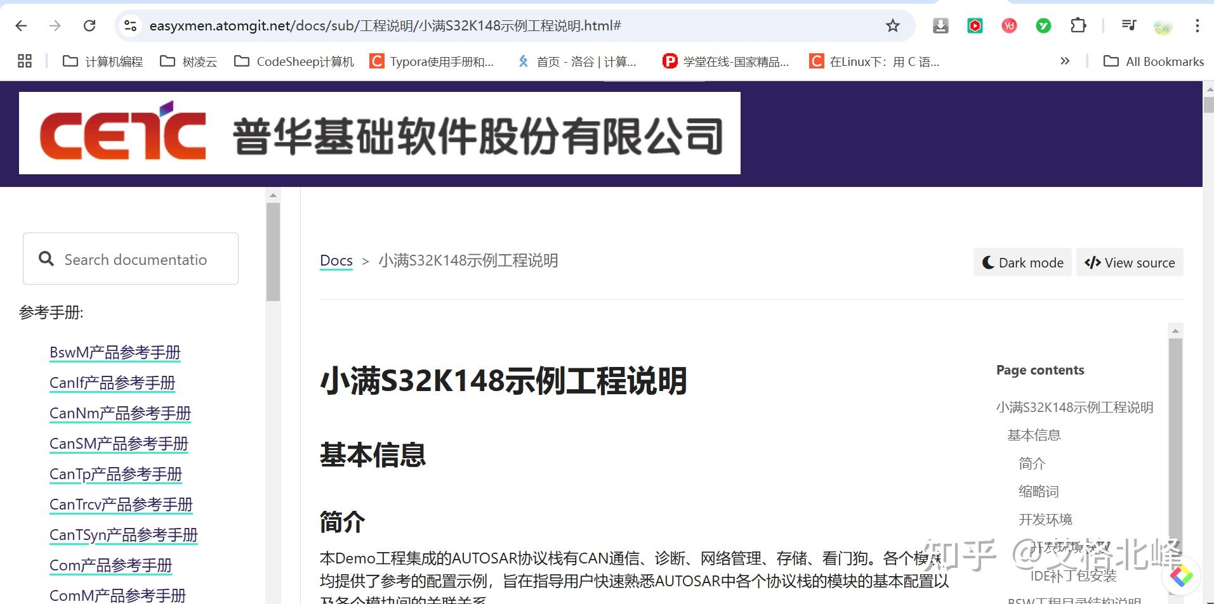
Task: Open the green 夸克 extension icon
Action: pyautogui.click(x=1043, y=25)
